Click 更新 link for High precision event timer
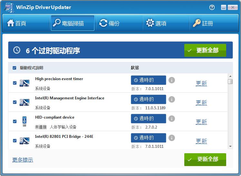This screenshot has height=176, width=241. pyautogui.click(x=201, y=83)
